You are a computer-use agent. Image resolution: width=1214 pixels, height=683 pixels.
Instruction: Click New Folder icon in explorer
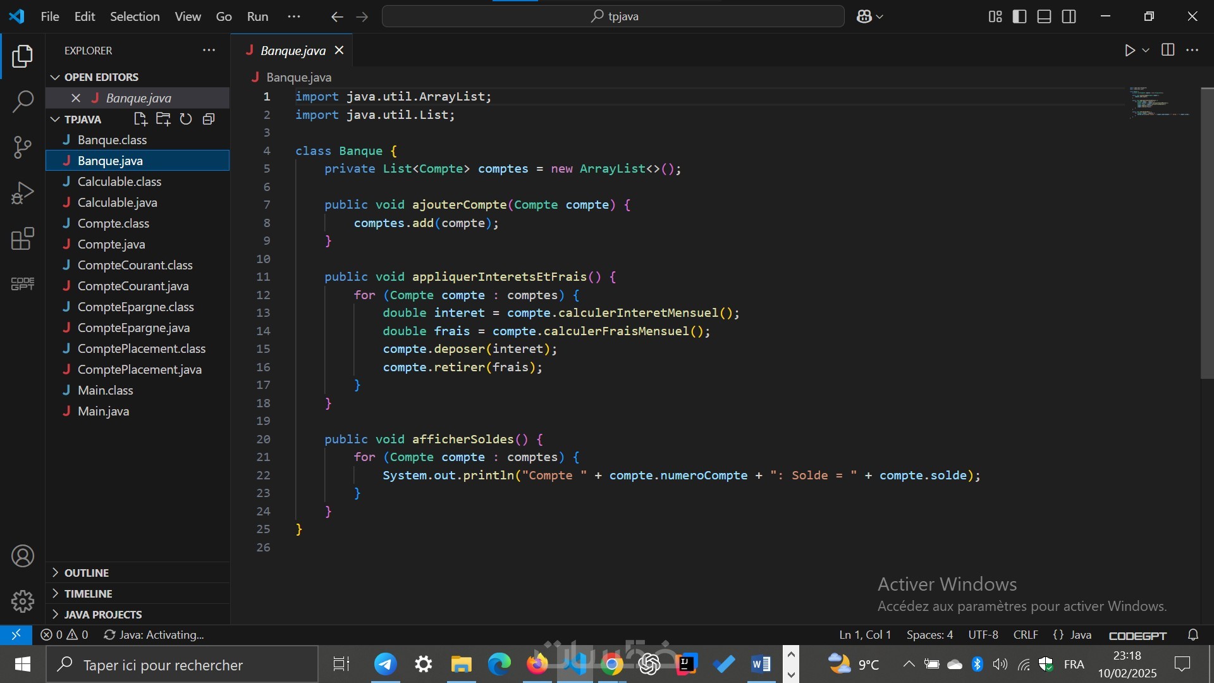click(163, 119)
